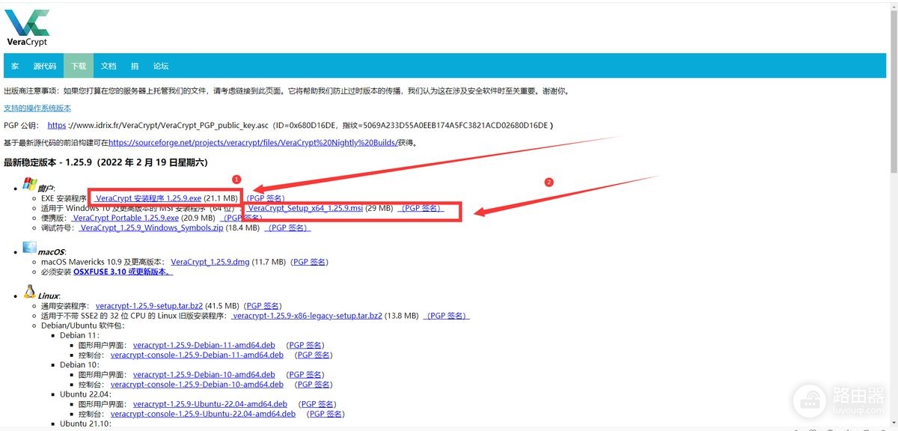Download VeraCrypt_Setup_x64_1.25.9.msi
This screenshot has width=898, height=431.
[305, 208]
